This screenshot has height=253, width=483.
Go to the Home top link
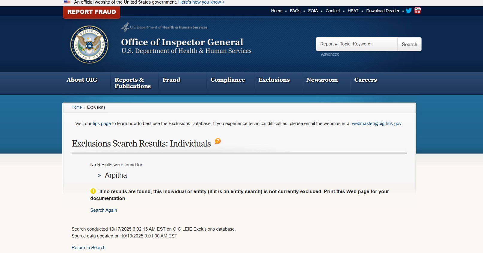(277, 11)
